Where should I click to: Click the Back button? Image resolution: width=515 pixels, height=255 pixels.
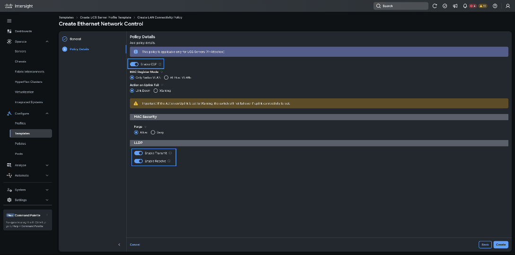click(x=485, y=245)
